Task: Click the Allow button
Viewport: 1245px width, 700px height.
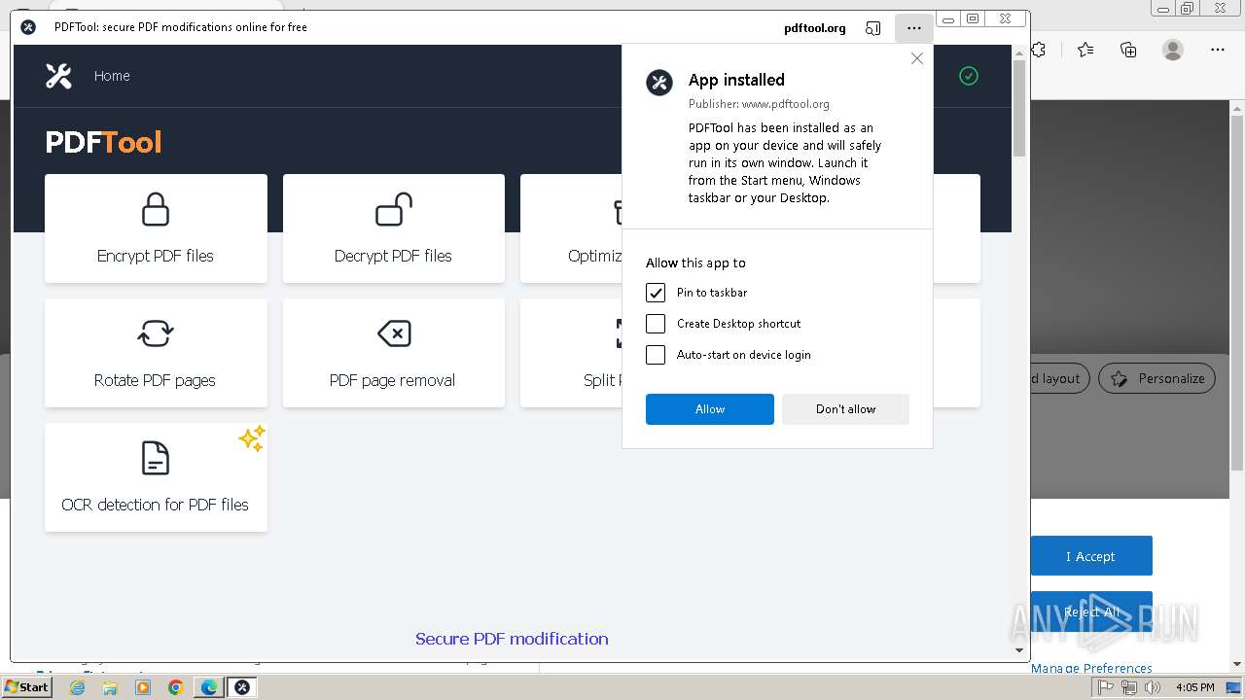Action: point(710,409)
